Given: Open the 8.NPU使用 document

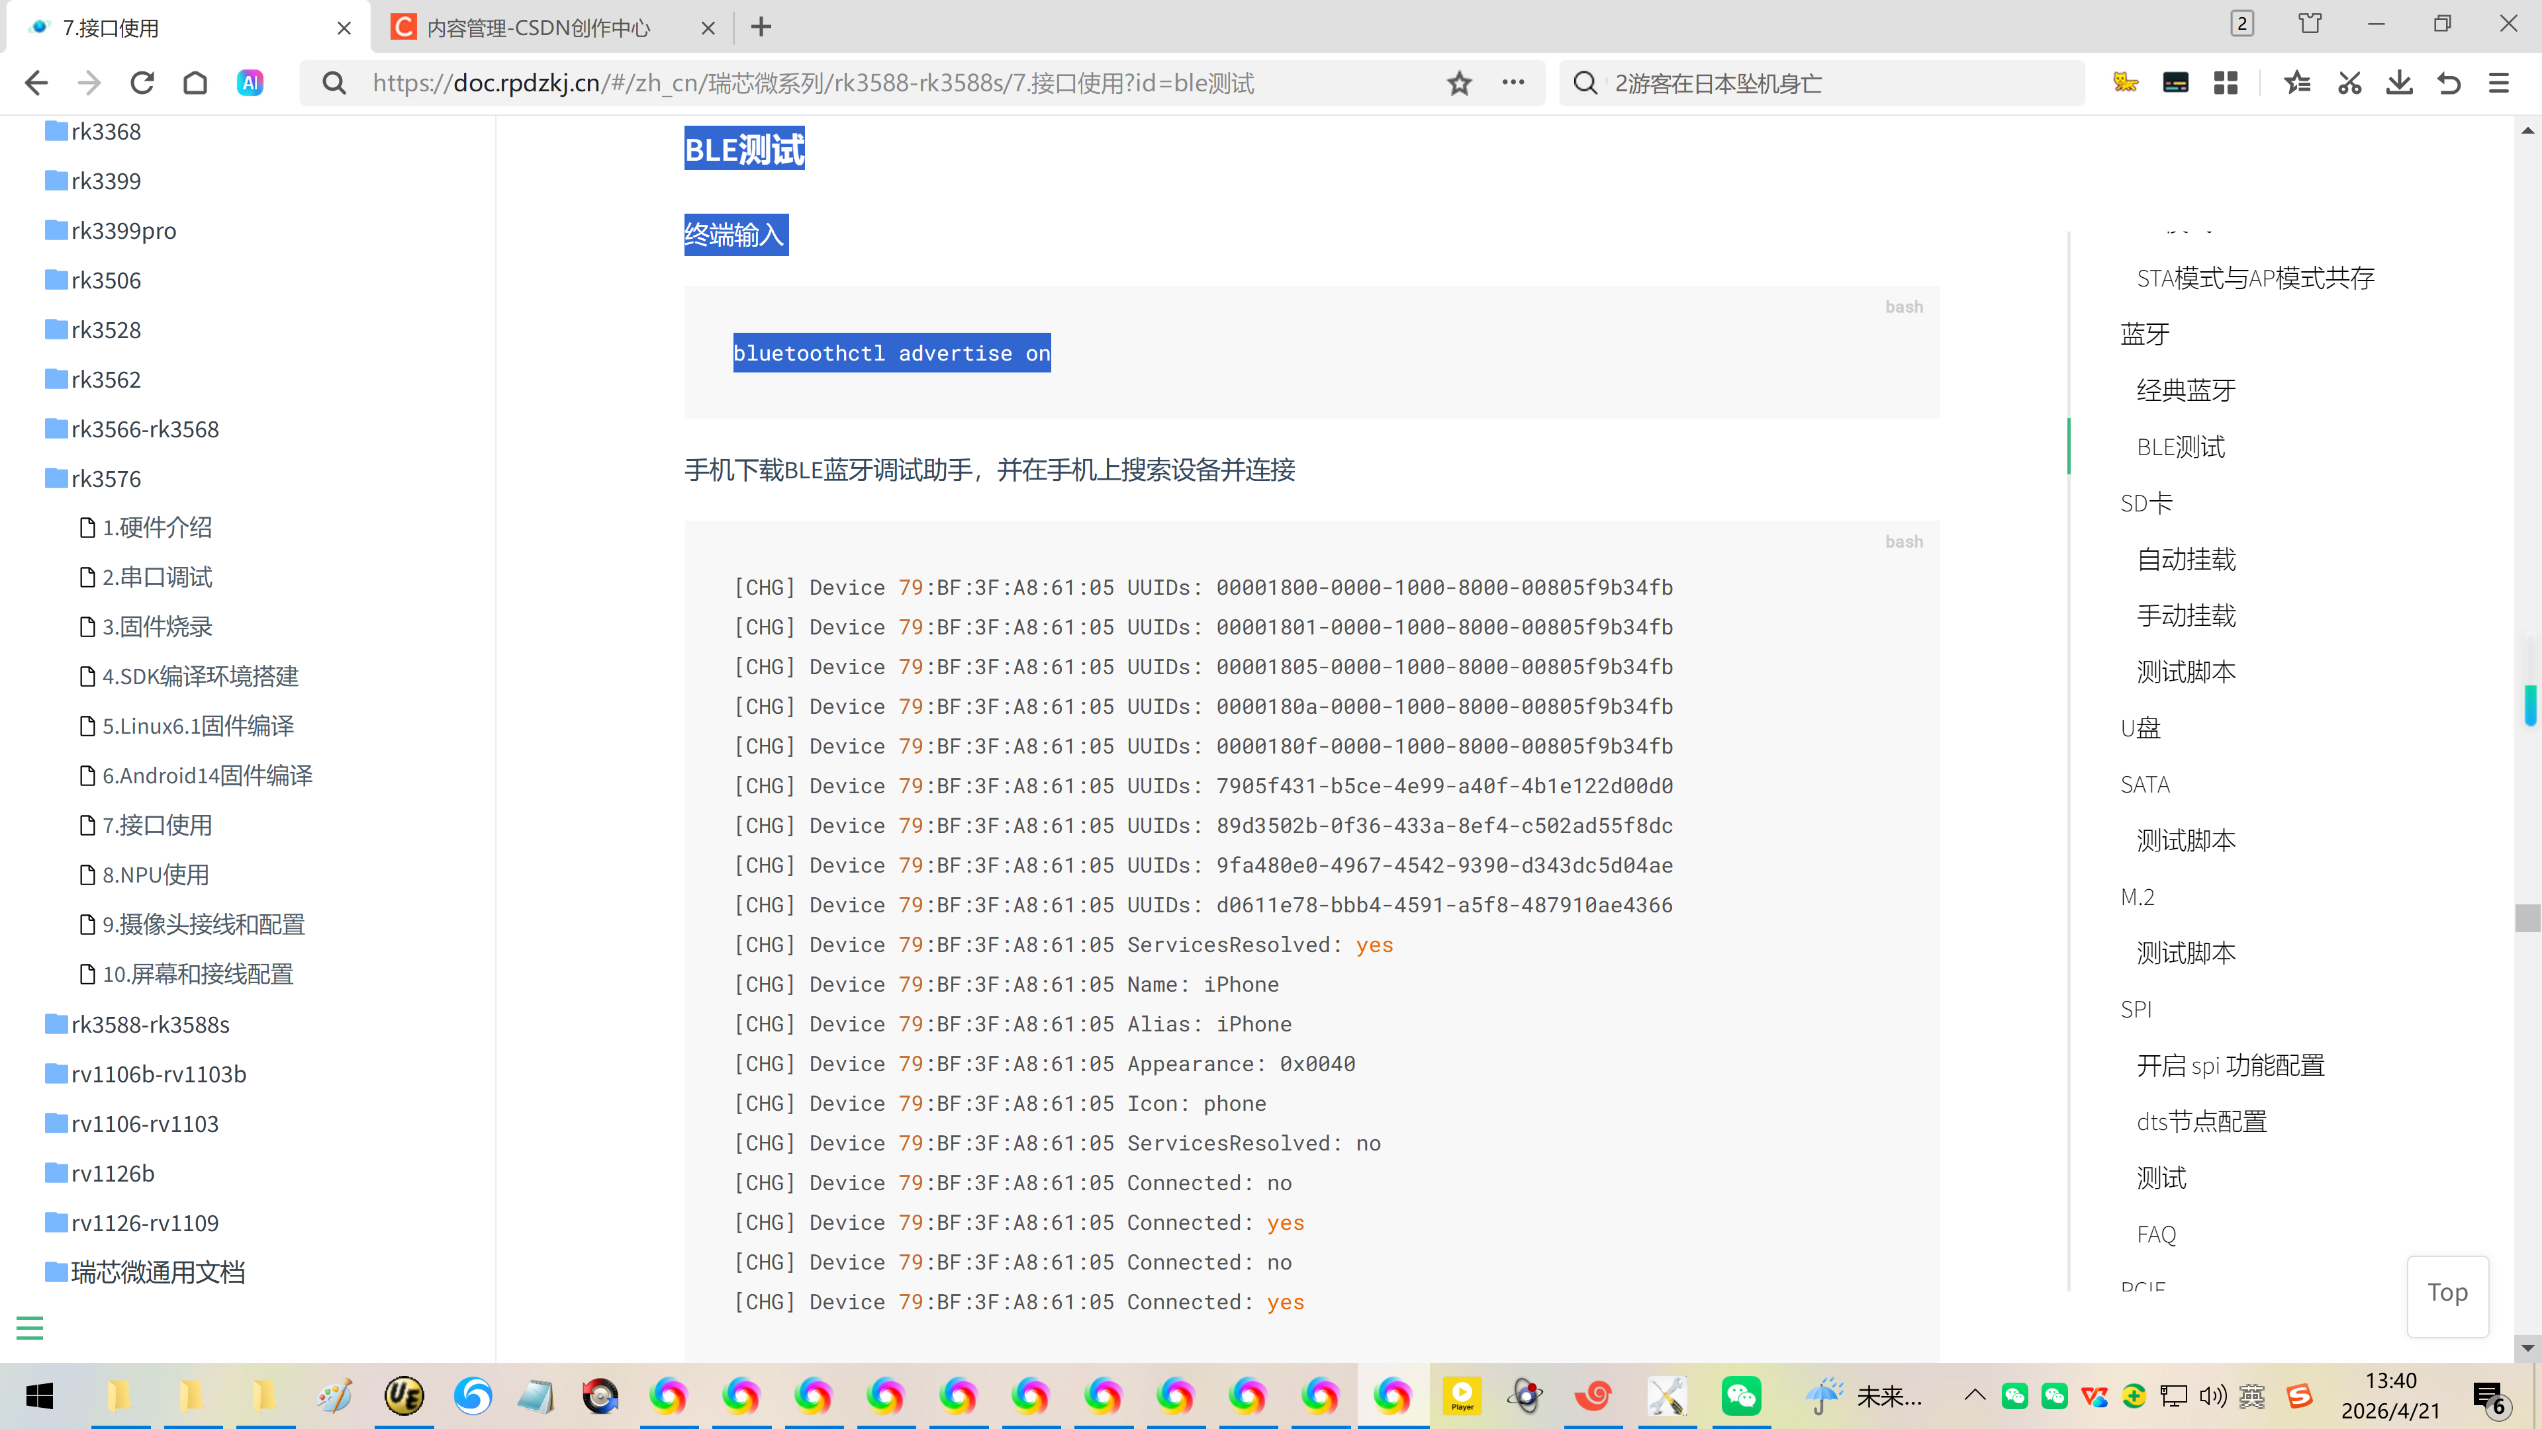Looking at the screenshot, I should [144, 875].
